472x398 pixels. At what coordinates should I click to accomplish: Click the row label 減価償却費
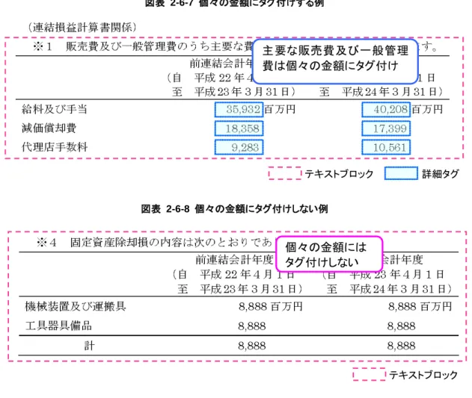[49, 128]
